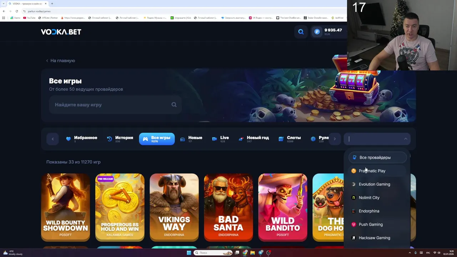Open File Explorer from the taskbar
Image resolution: width=457 pixels, height=257 pixels.
(x=253, y=253)
